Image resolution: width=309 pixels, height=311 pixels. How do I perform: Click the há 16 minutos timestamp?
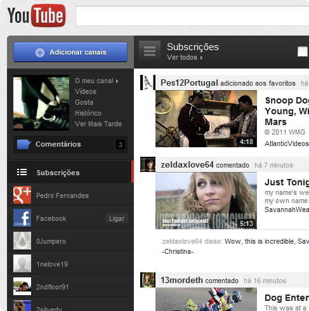[x=265, y=281]
